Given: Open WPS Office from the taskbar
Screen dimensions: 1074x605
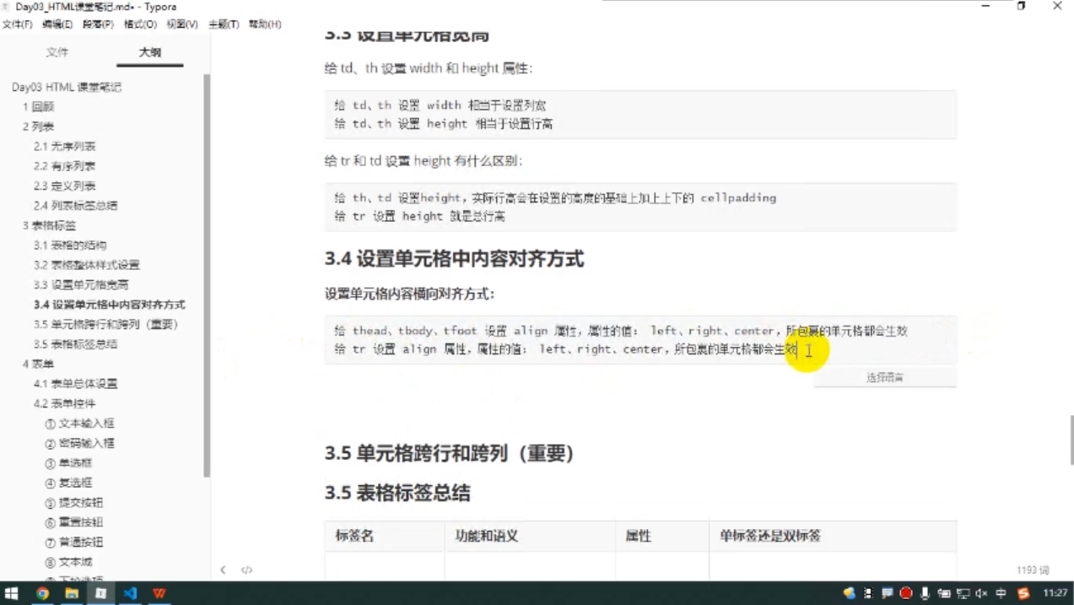Looking at the screenshot, I should pyautogui.click(x=159, y=594).
